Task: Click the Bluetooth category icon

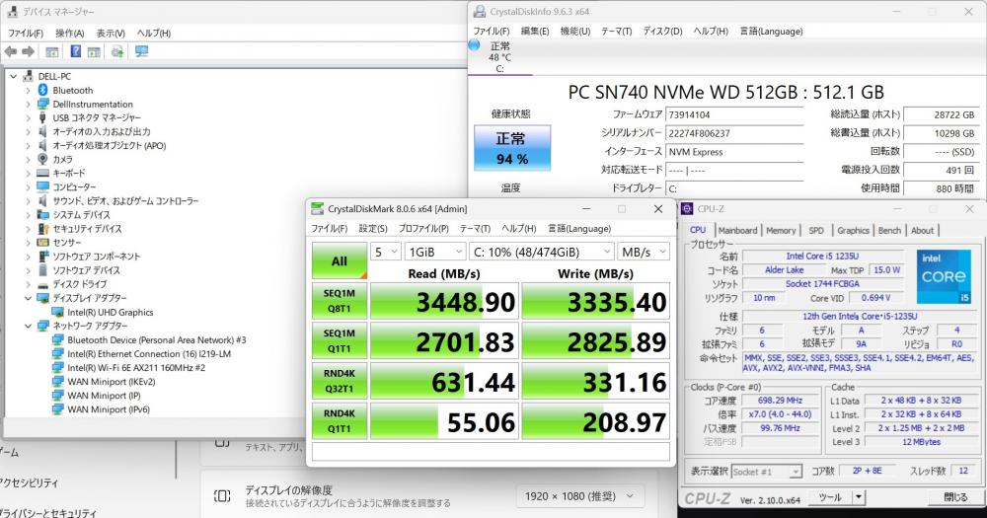Action: (42, 90)
